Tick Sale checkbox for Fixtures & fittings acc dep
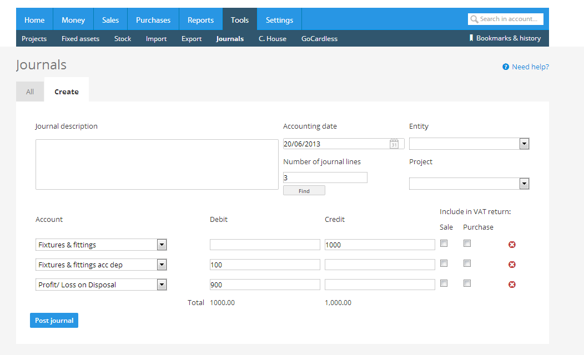This screenshot has width=584, height=355. tap(444, 263)
